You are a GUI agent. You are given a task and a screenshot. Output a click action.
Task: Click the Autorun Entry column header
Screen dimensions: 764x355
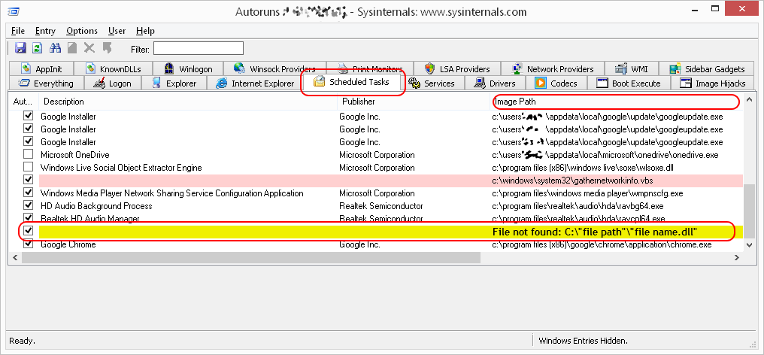click(23, 102)
